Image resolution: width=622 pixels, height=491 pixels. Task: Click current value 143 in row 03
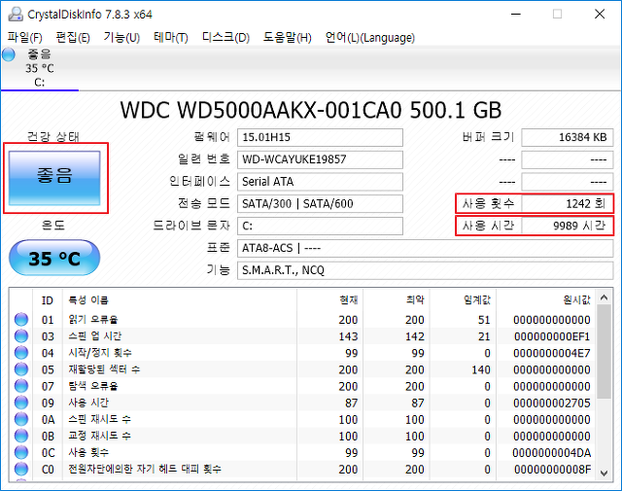(x=348, y=336)
